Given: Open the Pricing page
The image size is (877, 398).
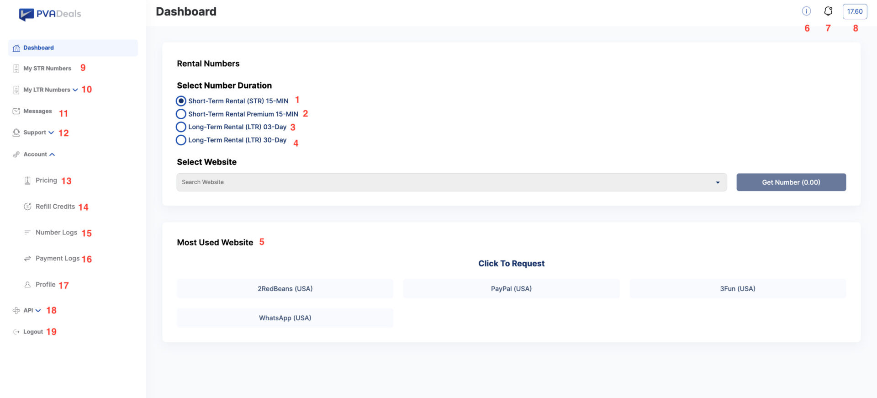Looking at the screenshot, I should 46,180.
